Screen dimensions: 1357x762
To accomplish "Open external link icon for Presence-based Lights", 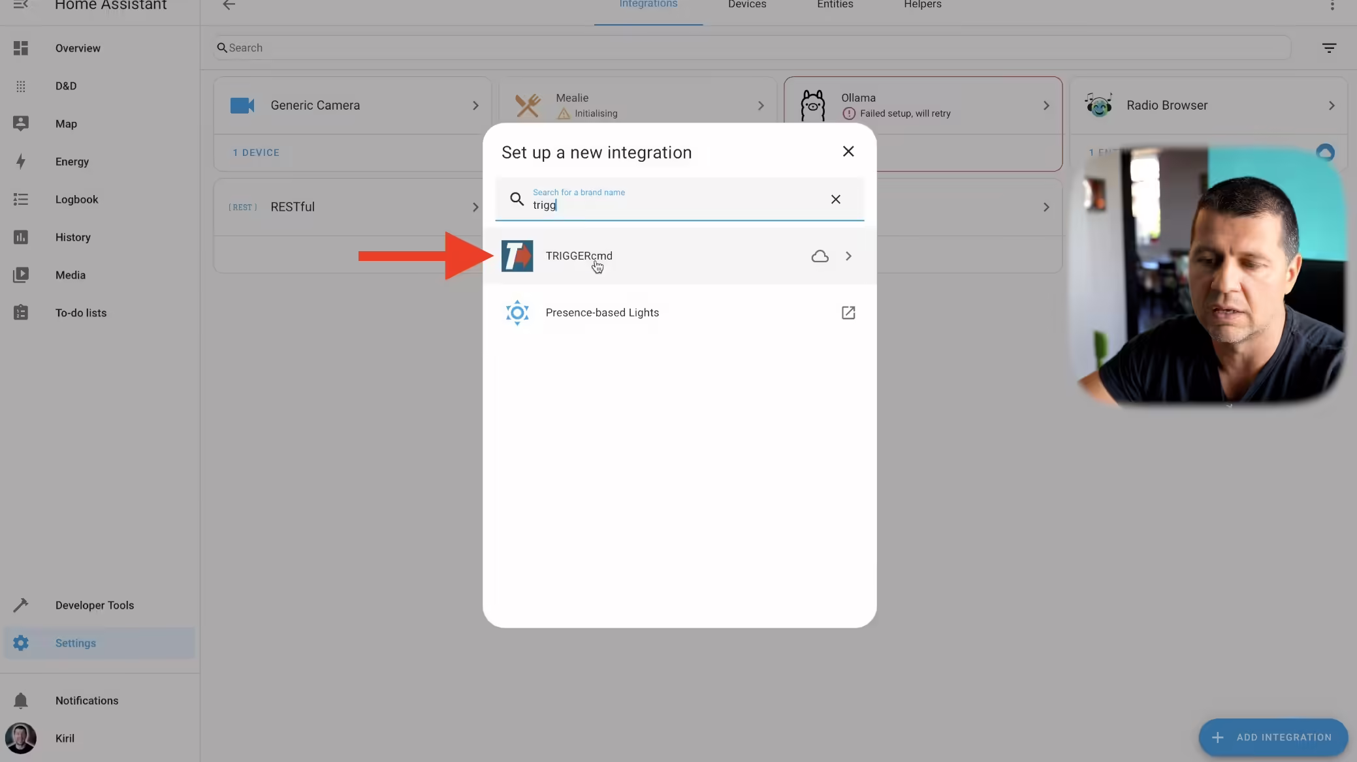I will (x=848, y=313).
